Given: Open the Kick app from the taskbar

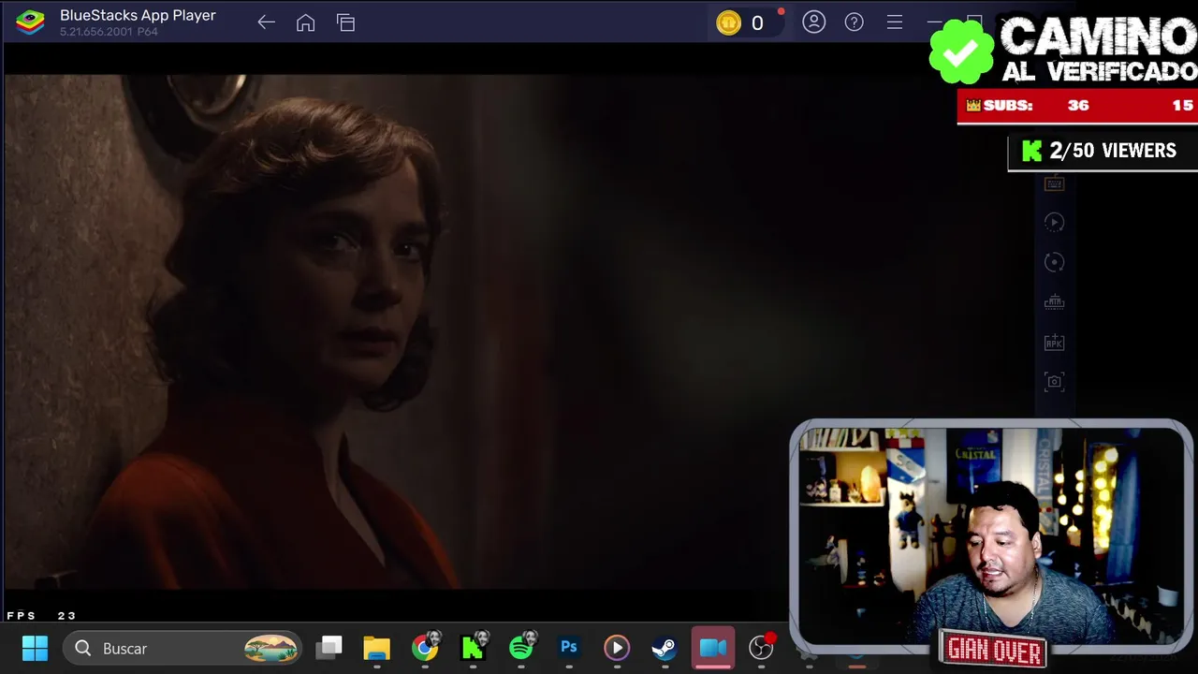Looking at the screenshot, I should pyautogui.click(x=473, y=648).
